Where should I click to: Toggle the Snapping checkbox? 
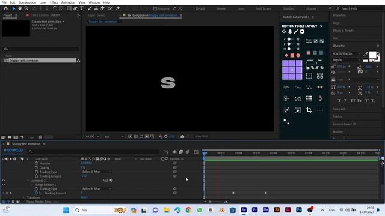tap(155, 8)
